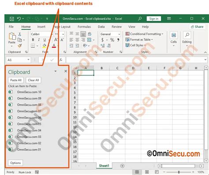
Task: Click the Top Align icon
Action: click(71, 34)
